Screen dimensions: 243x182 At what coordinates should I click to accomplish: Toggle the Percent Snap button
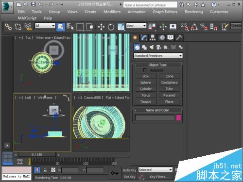[x=204, y=27]
